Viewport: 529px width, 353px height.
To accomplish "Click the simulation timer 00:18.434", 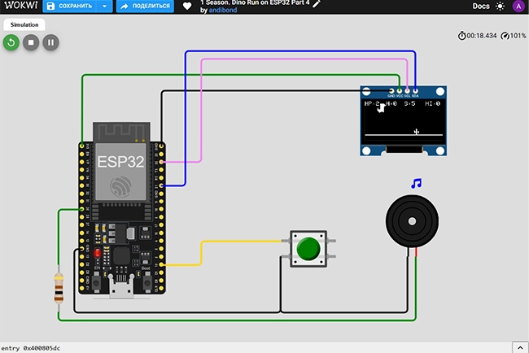I will coord(477,36).
